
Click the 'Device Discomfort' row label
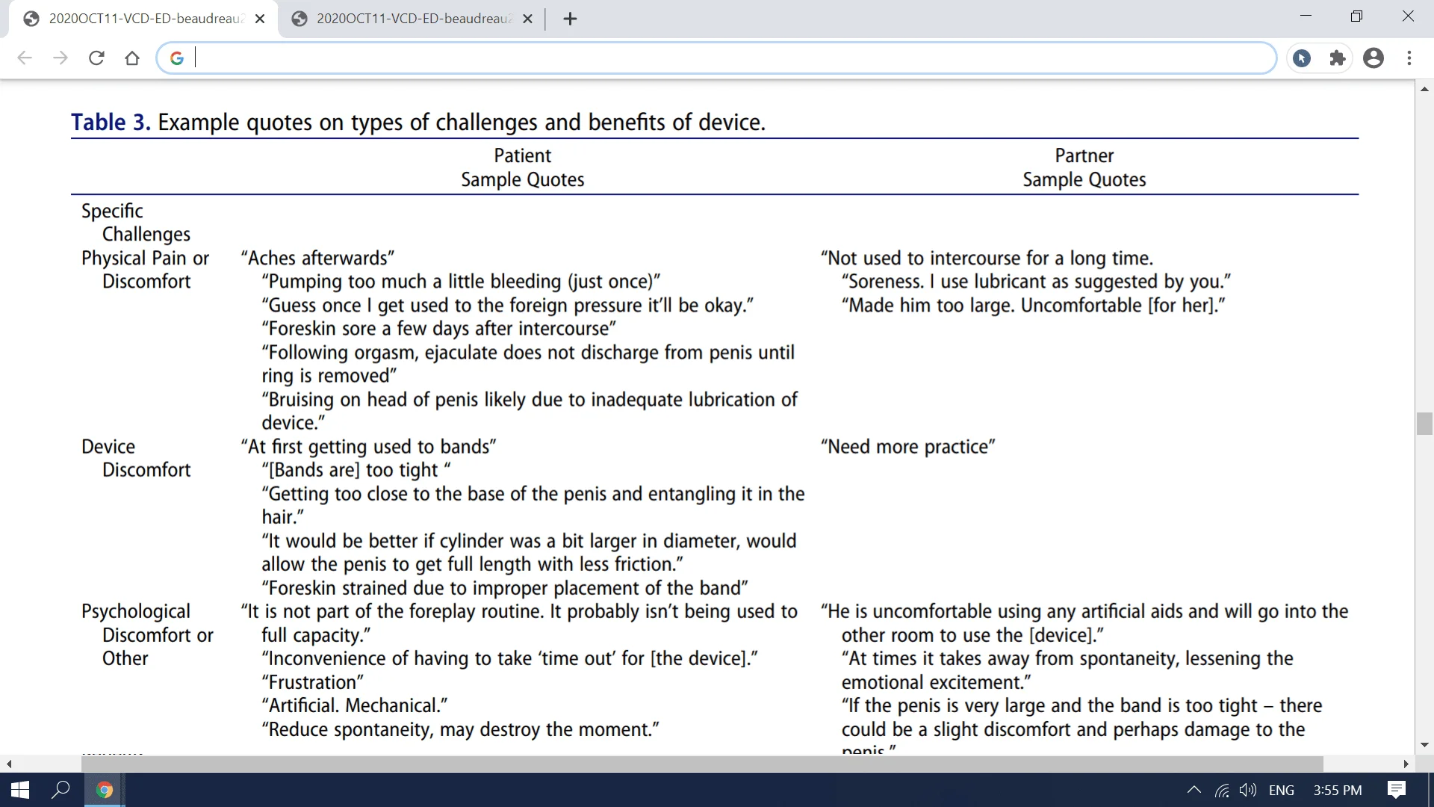point(136,458)
